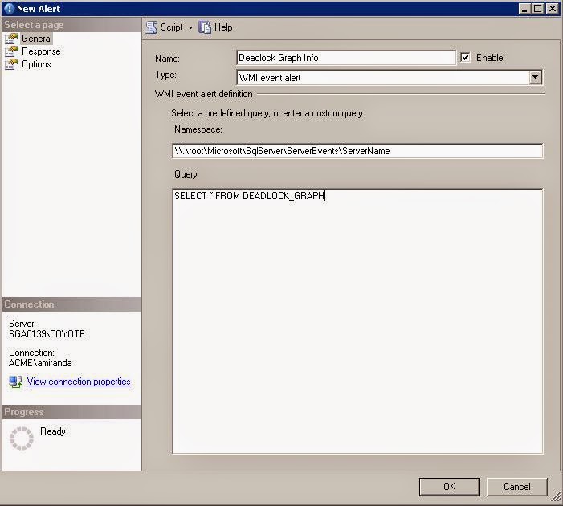Click the Script toolbar label
The width and height of the screenshot is (563, 506).
[x=172, y=27]
